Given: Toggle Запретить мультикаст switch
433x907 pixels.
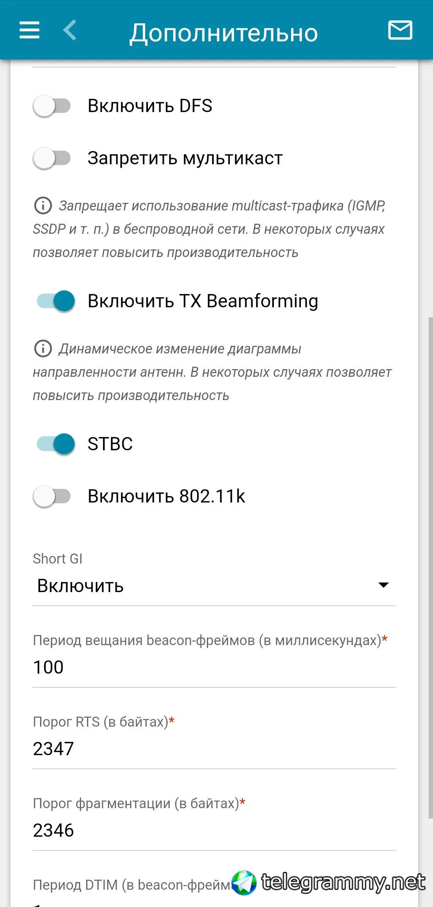Looking at the screenshot, I should click(52, 158).
